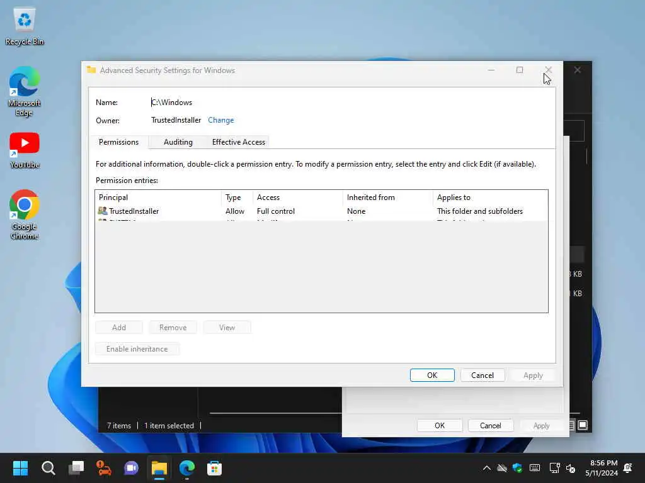Launch Edge from the taskbar
Screen dimensions: 645x483
(x=186, y=468)
